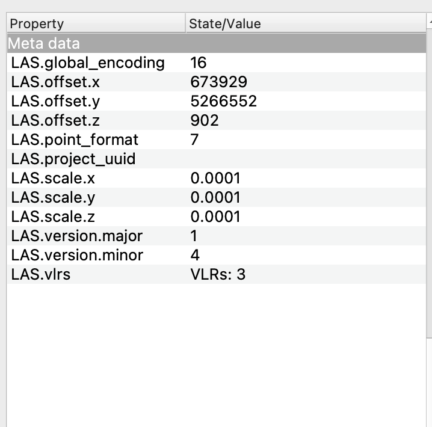
Task: Click the value 5266552
Action: pyautogui.click(x=223, y=101)
